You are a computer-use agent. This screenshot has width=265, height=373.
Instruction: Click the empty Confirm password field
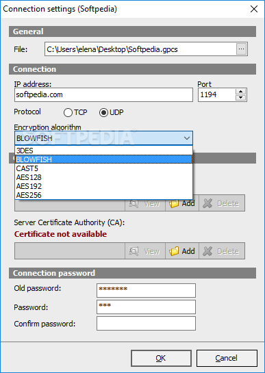click(146, 323)
